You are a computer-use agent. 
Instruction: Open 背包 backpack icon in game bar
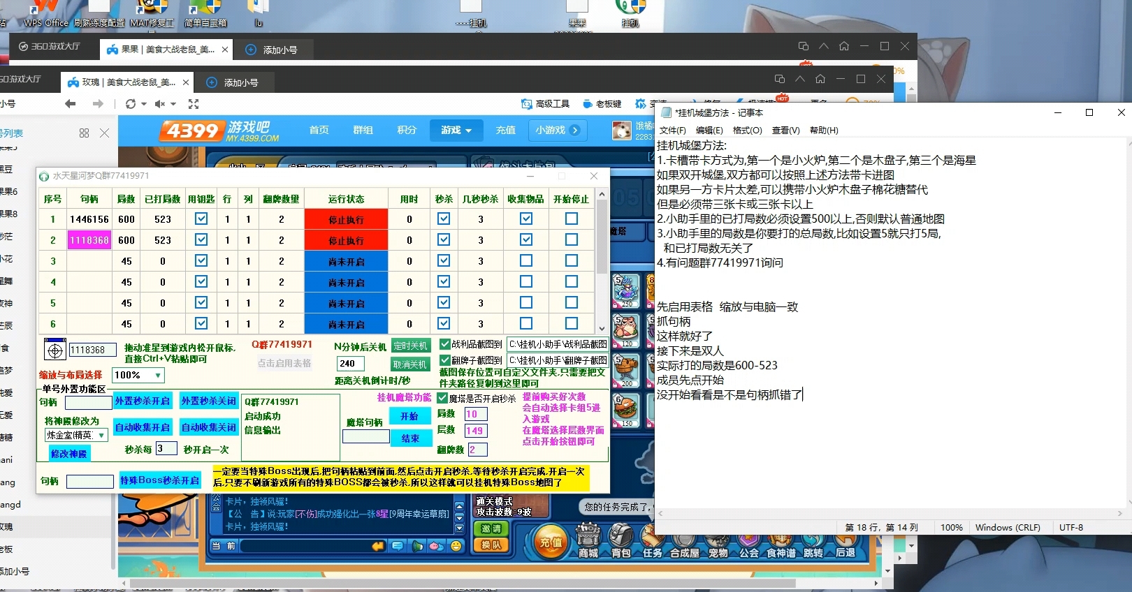621,542
